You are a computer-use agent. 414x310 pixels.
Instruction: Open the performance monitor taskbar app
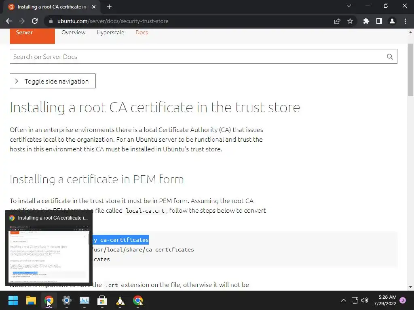coord(84,300)
